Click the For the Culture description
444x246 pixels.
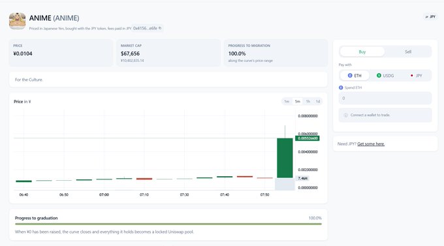(x=29, y=80)
